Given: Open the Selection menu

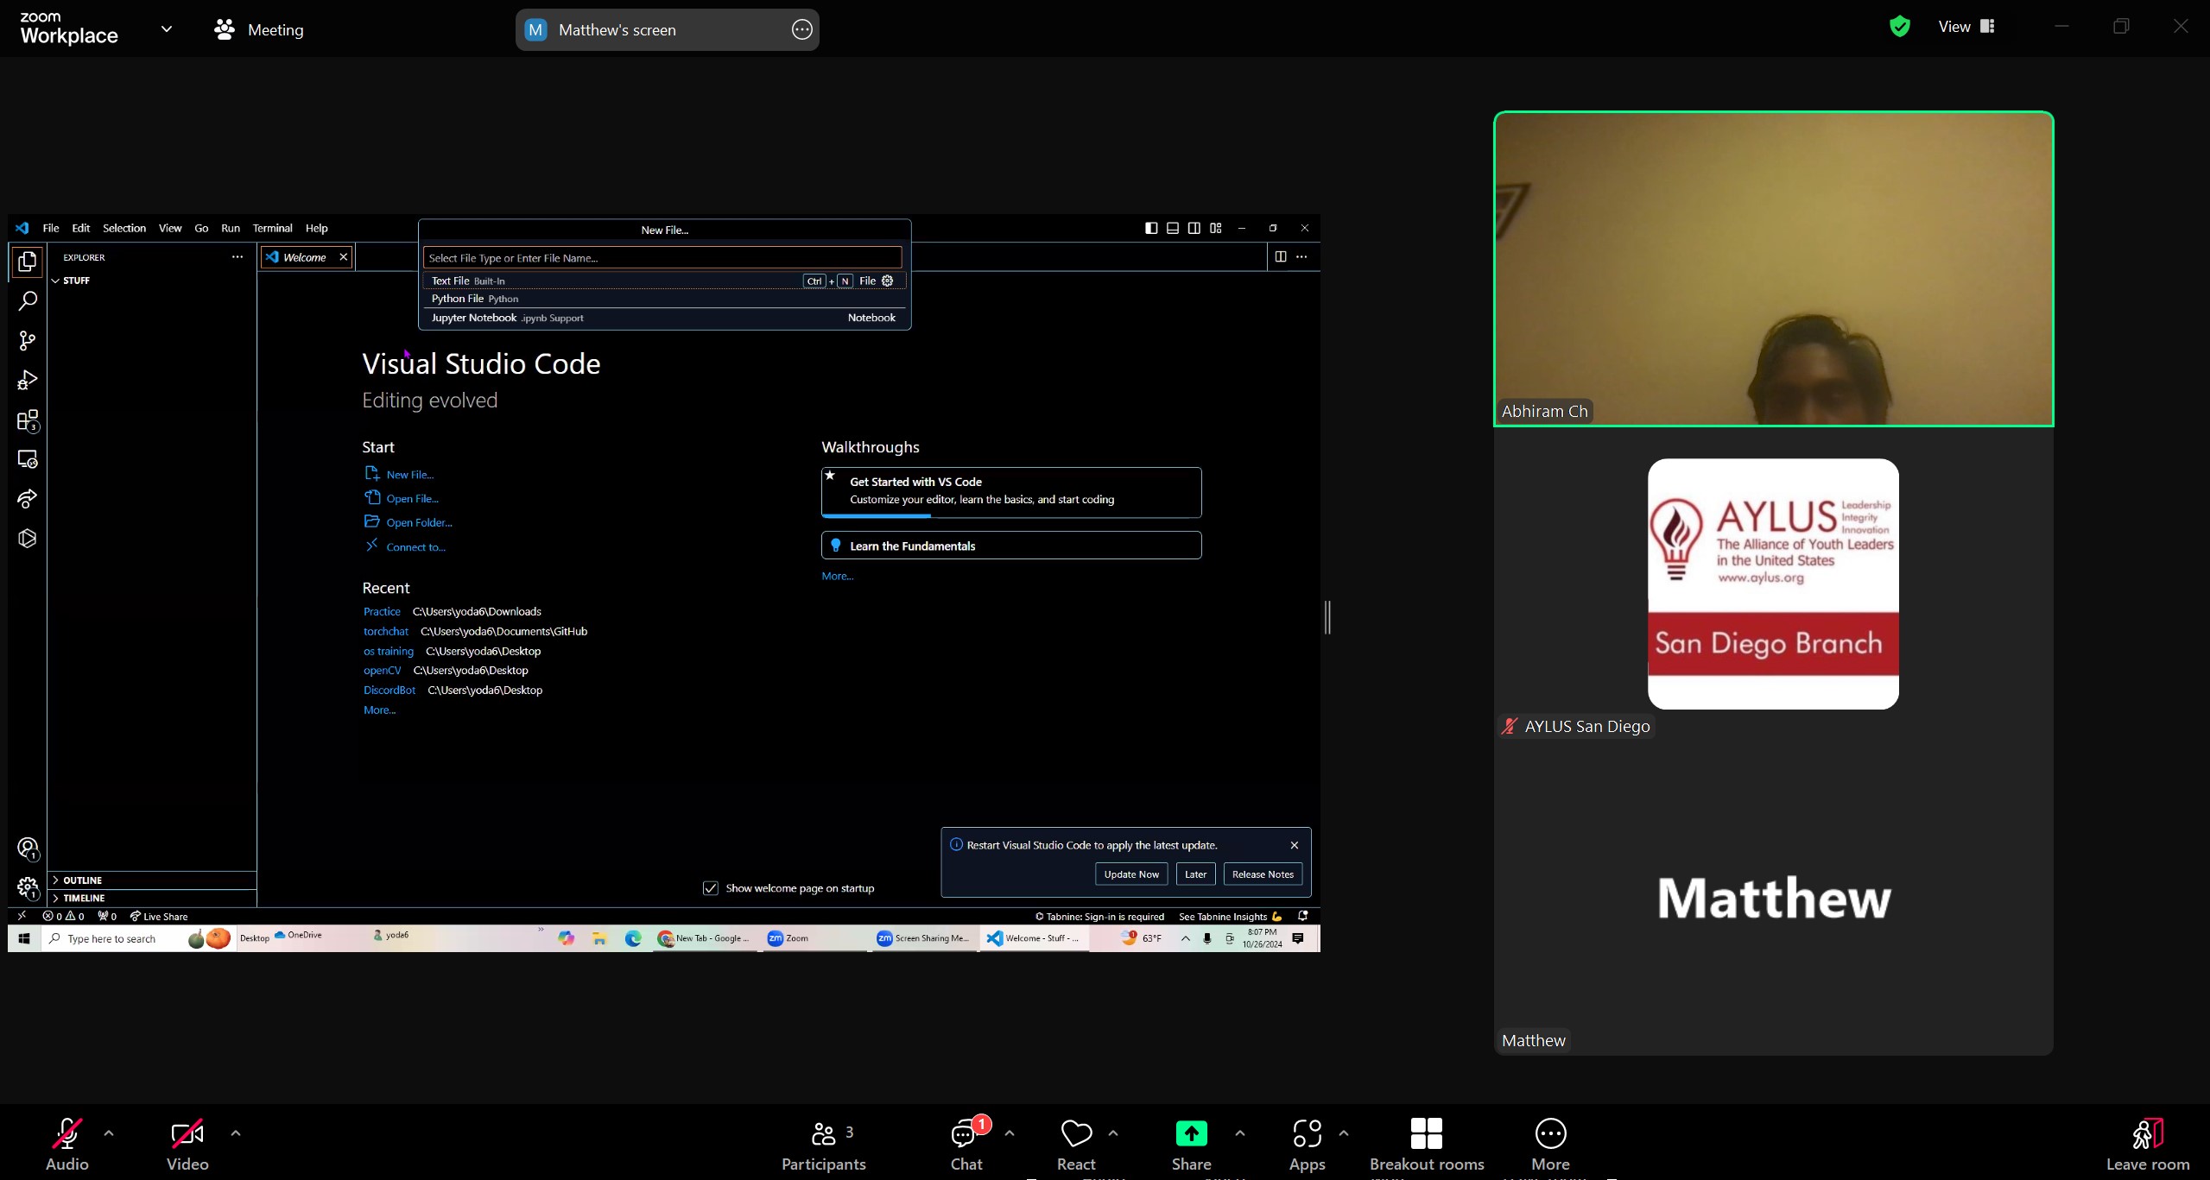Looking at the screenshot, I should (x=124, y=228).
